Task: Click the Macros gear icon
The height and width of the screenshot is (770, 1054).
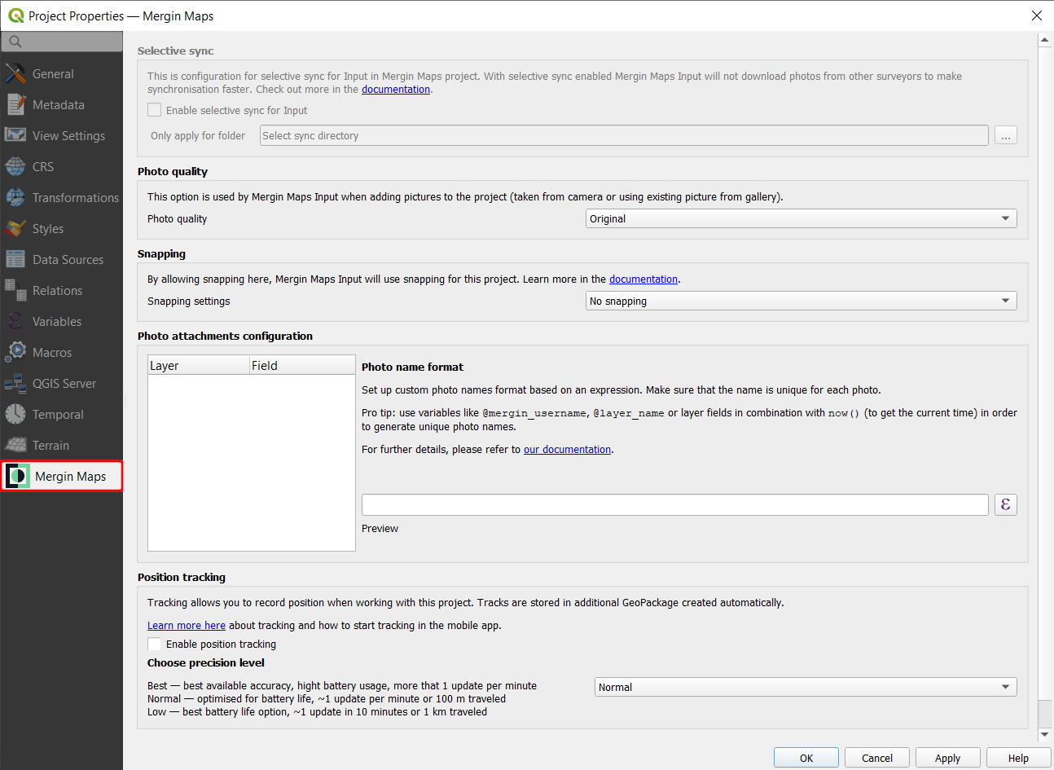Action: coord(15,352)
